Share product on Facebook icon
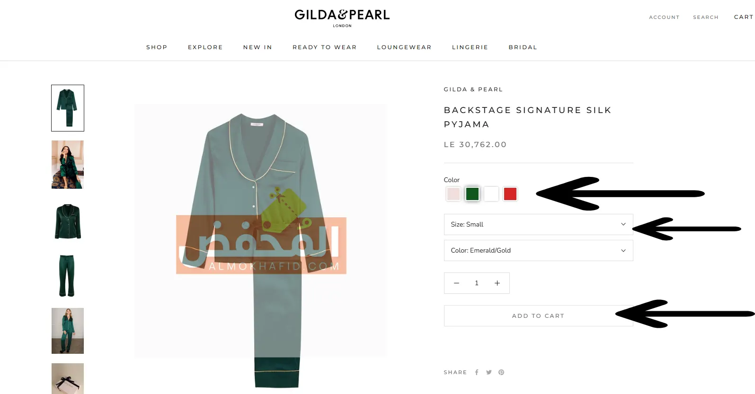The width and height of the screenshot is (755, 394). [x=477, y=372]
